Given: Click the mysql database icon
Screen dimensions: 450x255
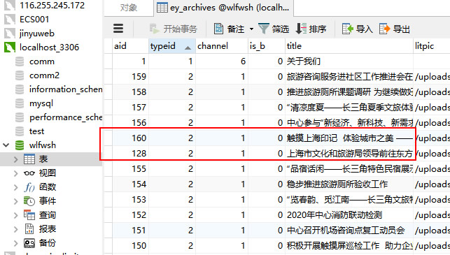Looking at the screenshot, I should pyautogui.click(x=20, y=103).
